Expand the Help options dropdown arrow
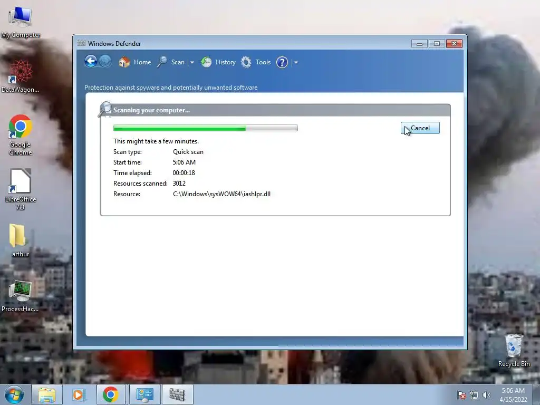The width and height of the screenshot is (540, 405). click(x=296, y=62)
